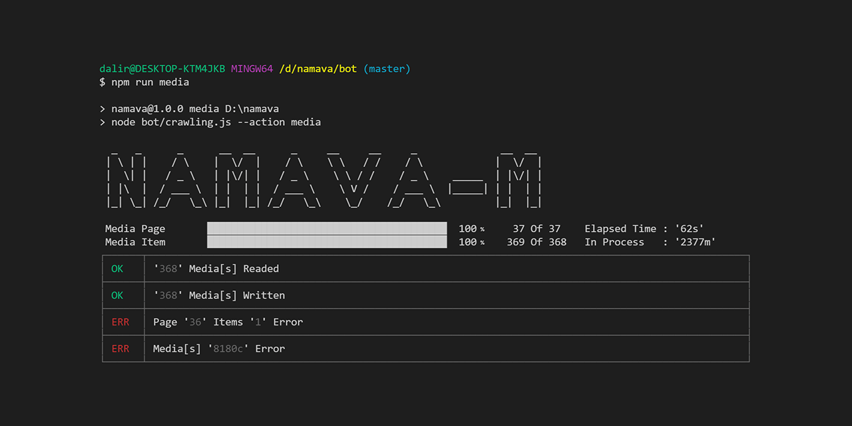Click the OK status beside Media[s] Readed
852x426 pixels.
pyautogui.click(x=117, y=268)
